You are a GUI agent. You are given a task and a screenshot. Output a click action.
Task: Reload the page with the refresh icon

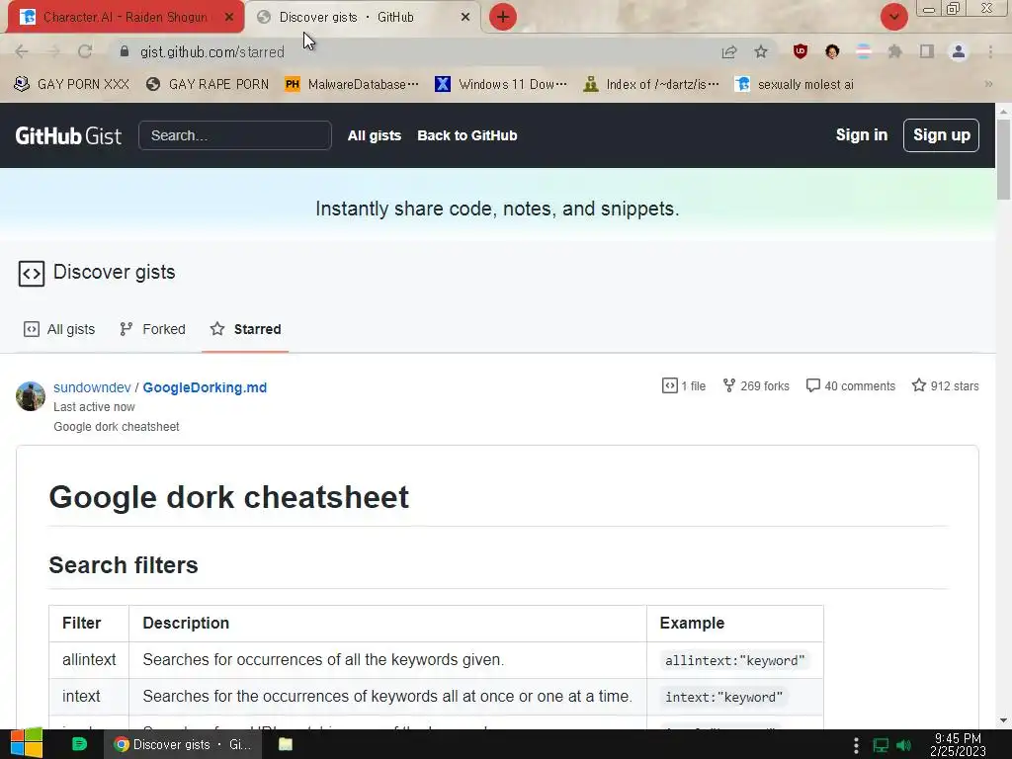tap(85, 51)
